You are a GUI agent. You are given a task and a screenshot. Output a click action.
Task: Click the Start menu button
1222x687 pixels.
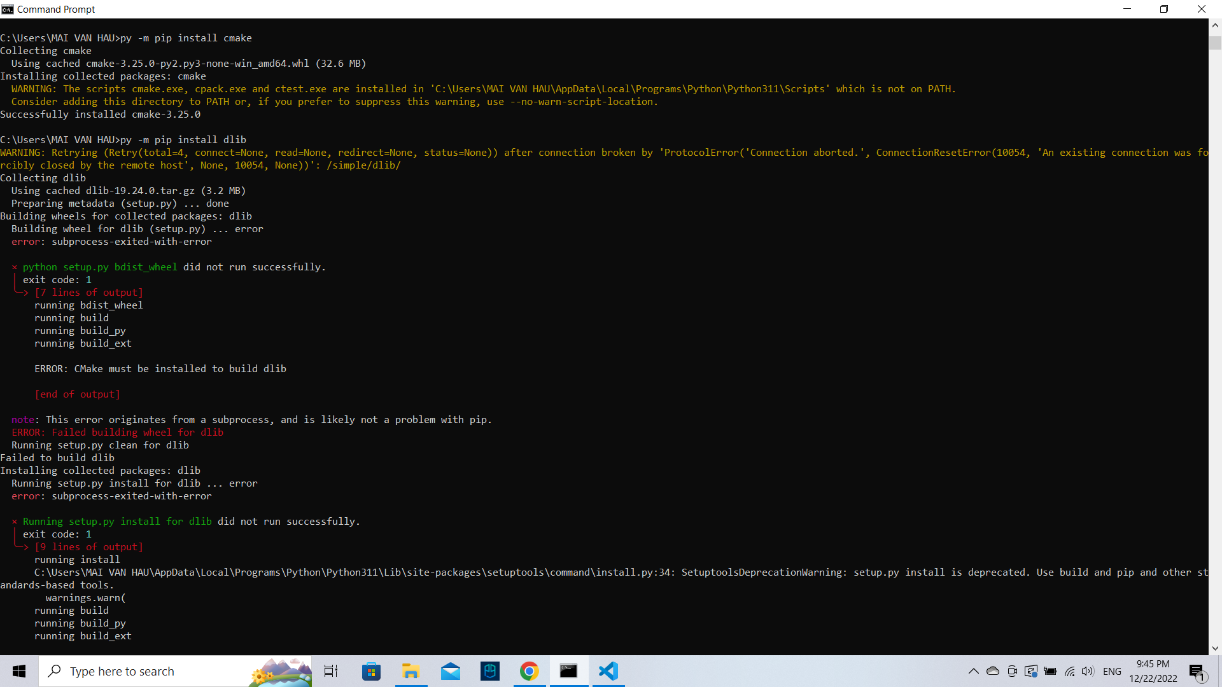19,671
